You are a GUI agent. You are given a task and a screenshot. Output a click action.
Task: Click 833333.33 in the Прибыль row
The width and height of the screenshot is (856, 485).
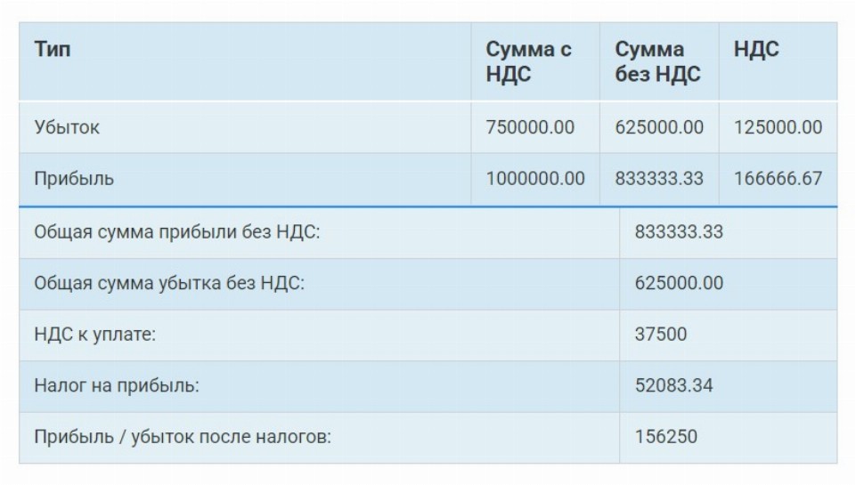pos(659,179)
